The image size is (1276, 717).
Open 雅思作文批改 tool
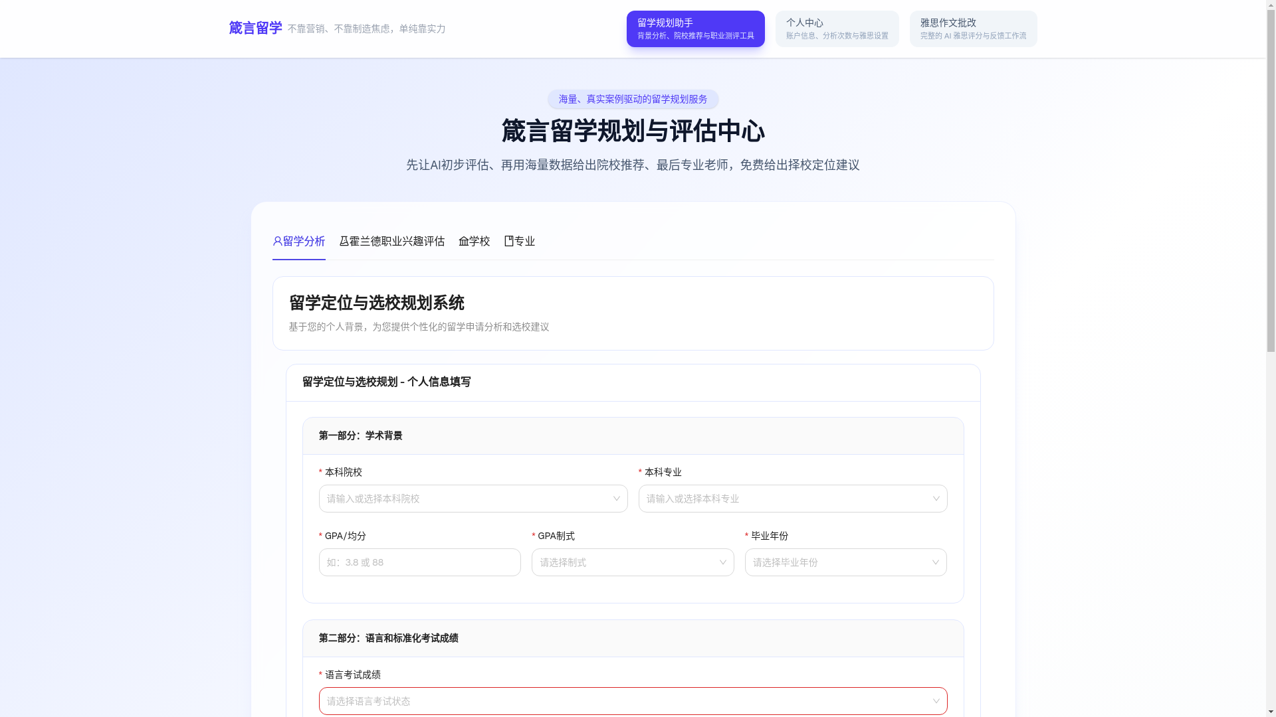[972, 29]
